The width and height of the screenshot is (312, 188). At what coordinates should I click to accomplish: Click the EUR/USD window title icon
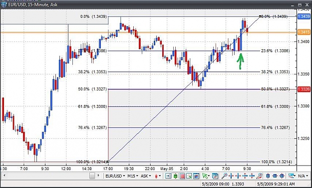click(x=4, y=4)
